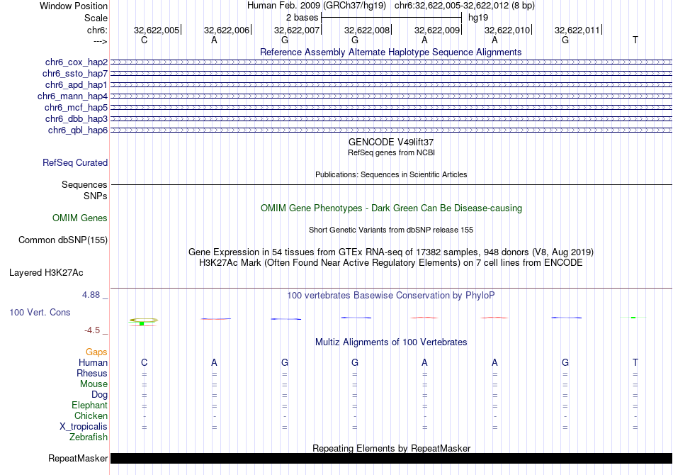The height and width of the screenshot is (475, 673).
Task: Open the chr6_dbb_hap3 label
Action: [77, 118]
